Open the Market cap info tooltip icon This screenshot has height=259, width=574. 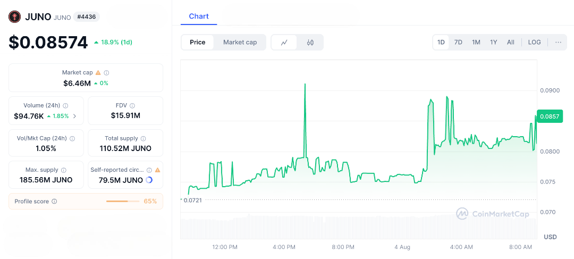106,72
